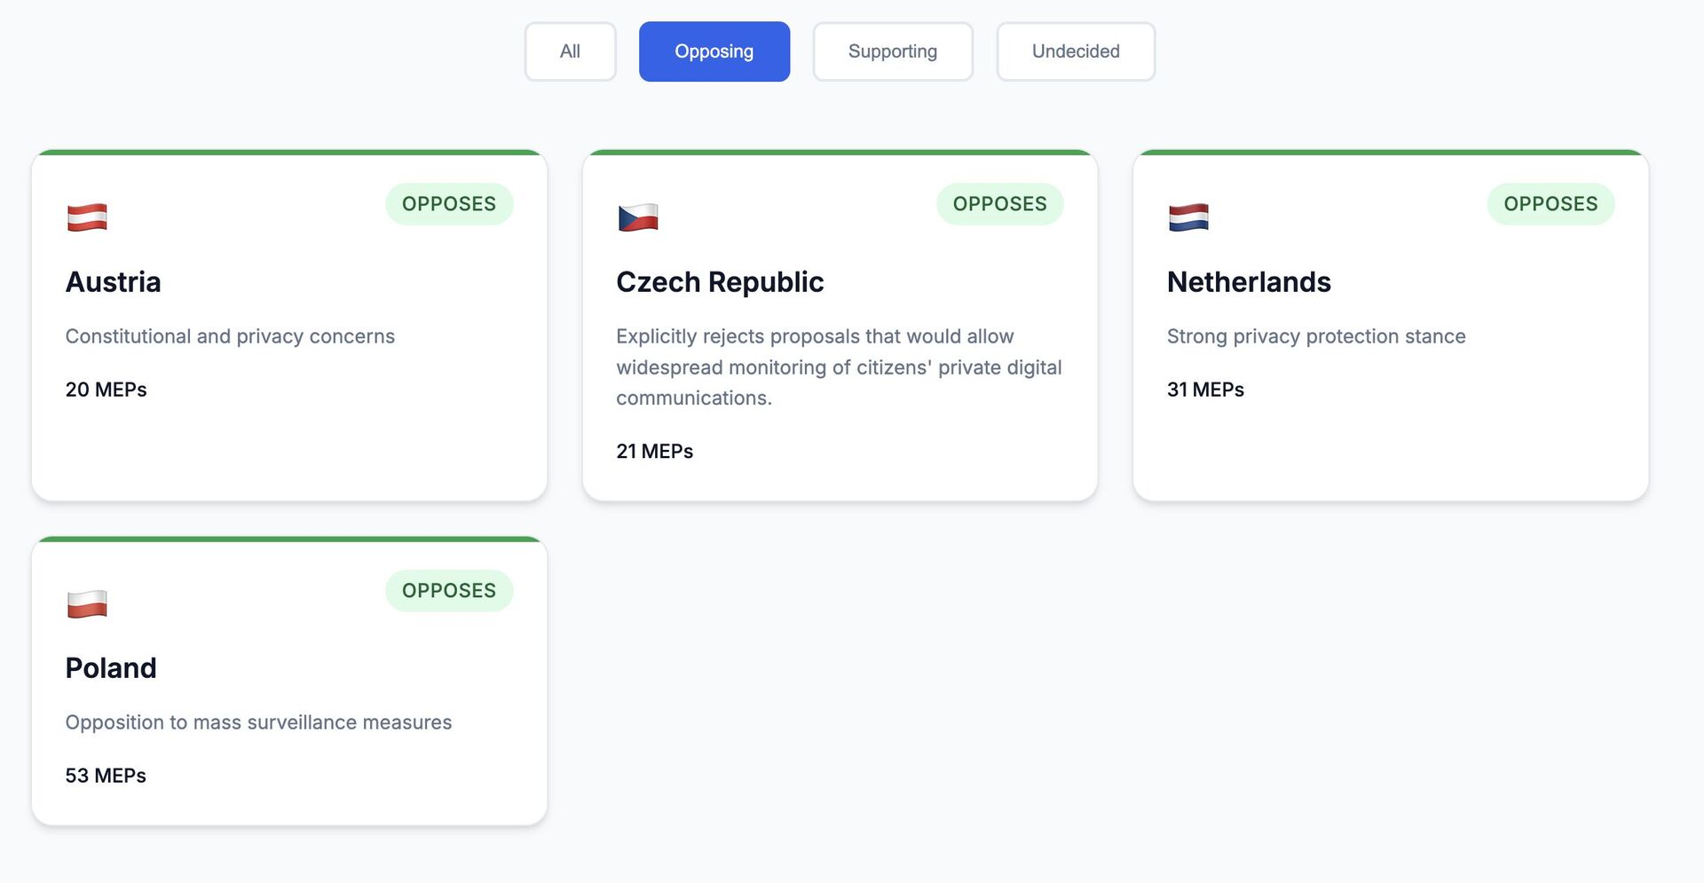Click Czech Republic's OPPOSES badge
The image size is (1704, 883).
coord(999,204)
